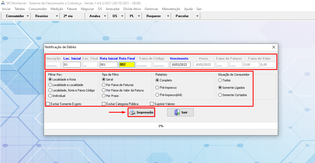Select the Somente Cortados radio option
The height and width of the screenshot is (163, 315).
point(220,95)
